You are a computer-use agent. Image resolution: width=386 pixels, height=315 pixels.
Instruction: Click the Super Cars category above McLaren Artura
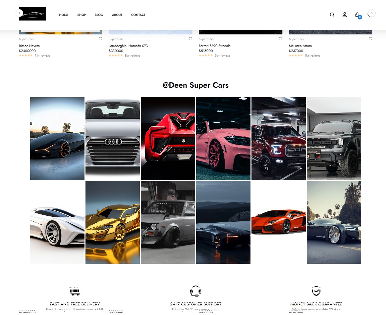coord(296,39)
